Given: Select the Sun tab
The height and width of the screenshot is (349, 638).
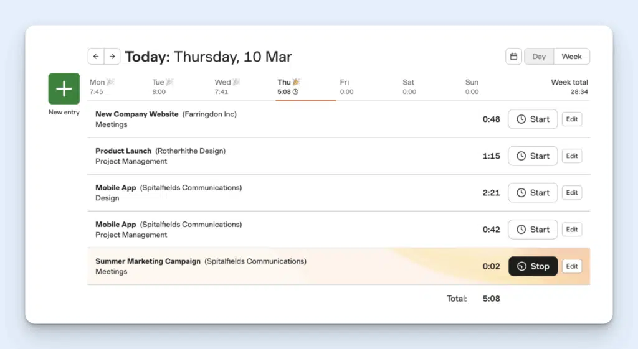Looking at the screenshot, I should [x=472, y=86].
